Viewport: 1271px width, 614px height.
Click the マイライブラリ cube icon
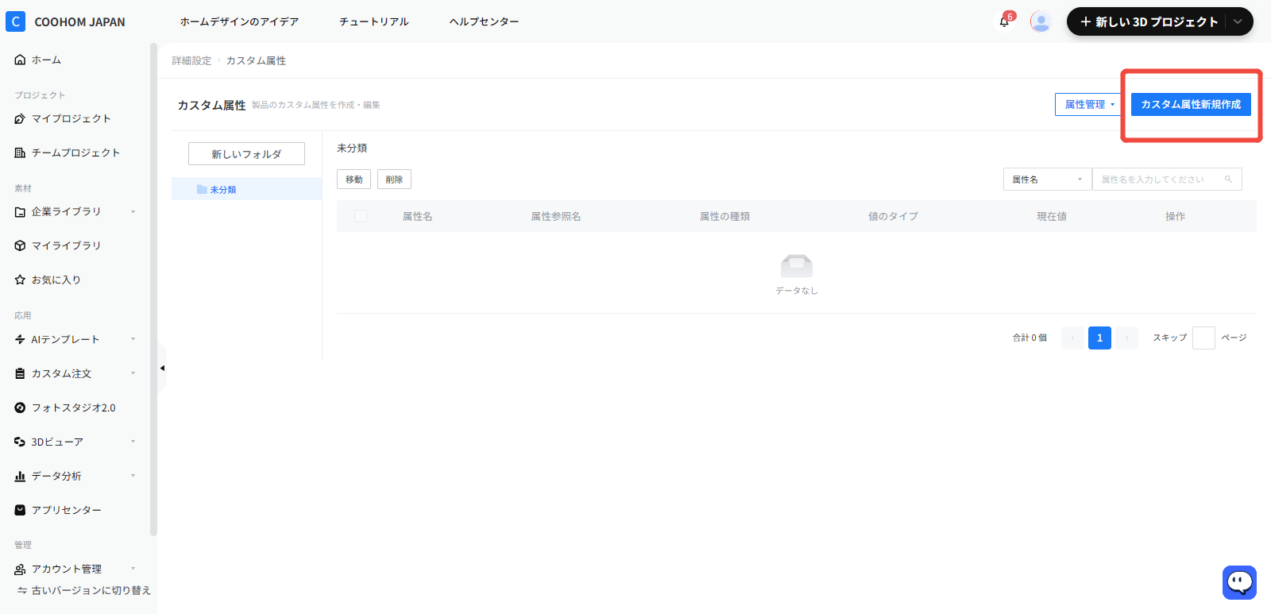click(20, 245)
